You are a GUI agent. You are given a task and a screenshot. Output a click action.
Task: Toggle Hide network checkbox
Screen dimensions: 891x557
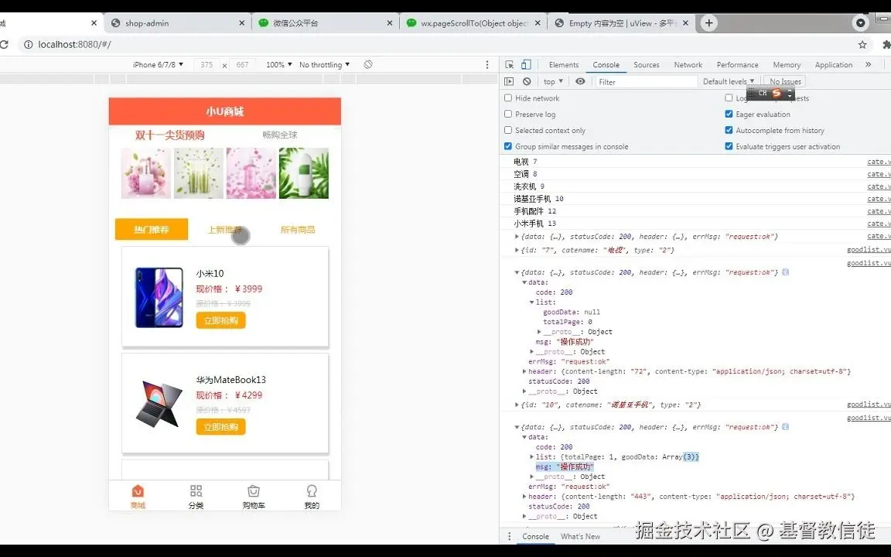pos(508,97)
